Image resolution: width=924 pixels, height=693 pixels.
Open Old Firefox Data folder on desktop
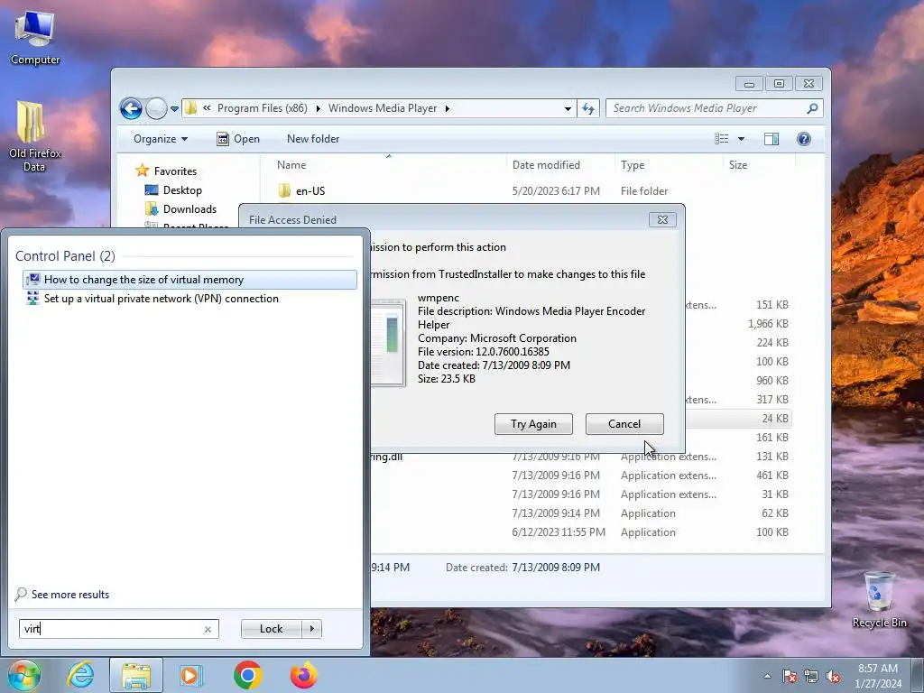coord(35,137)
